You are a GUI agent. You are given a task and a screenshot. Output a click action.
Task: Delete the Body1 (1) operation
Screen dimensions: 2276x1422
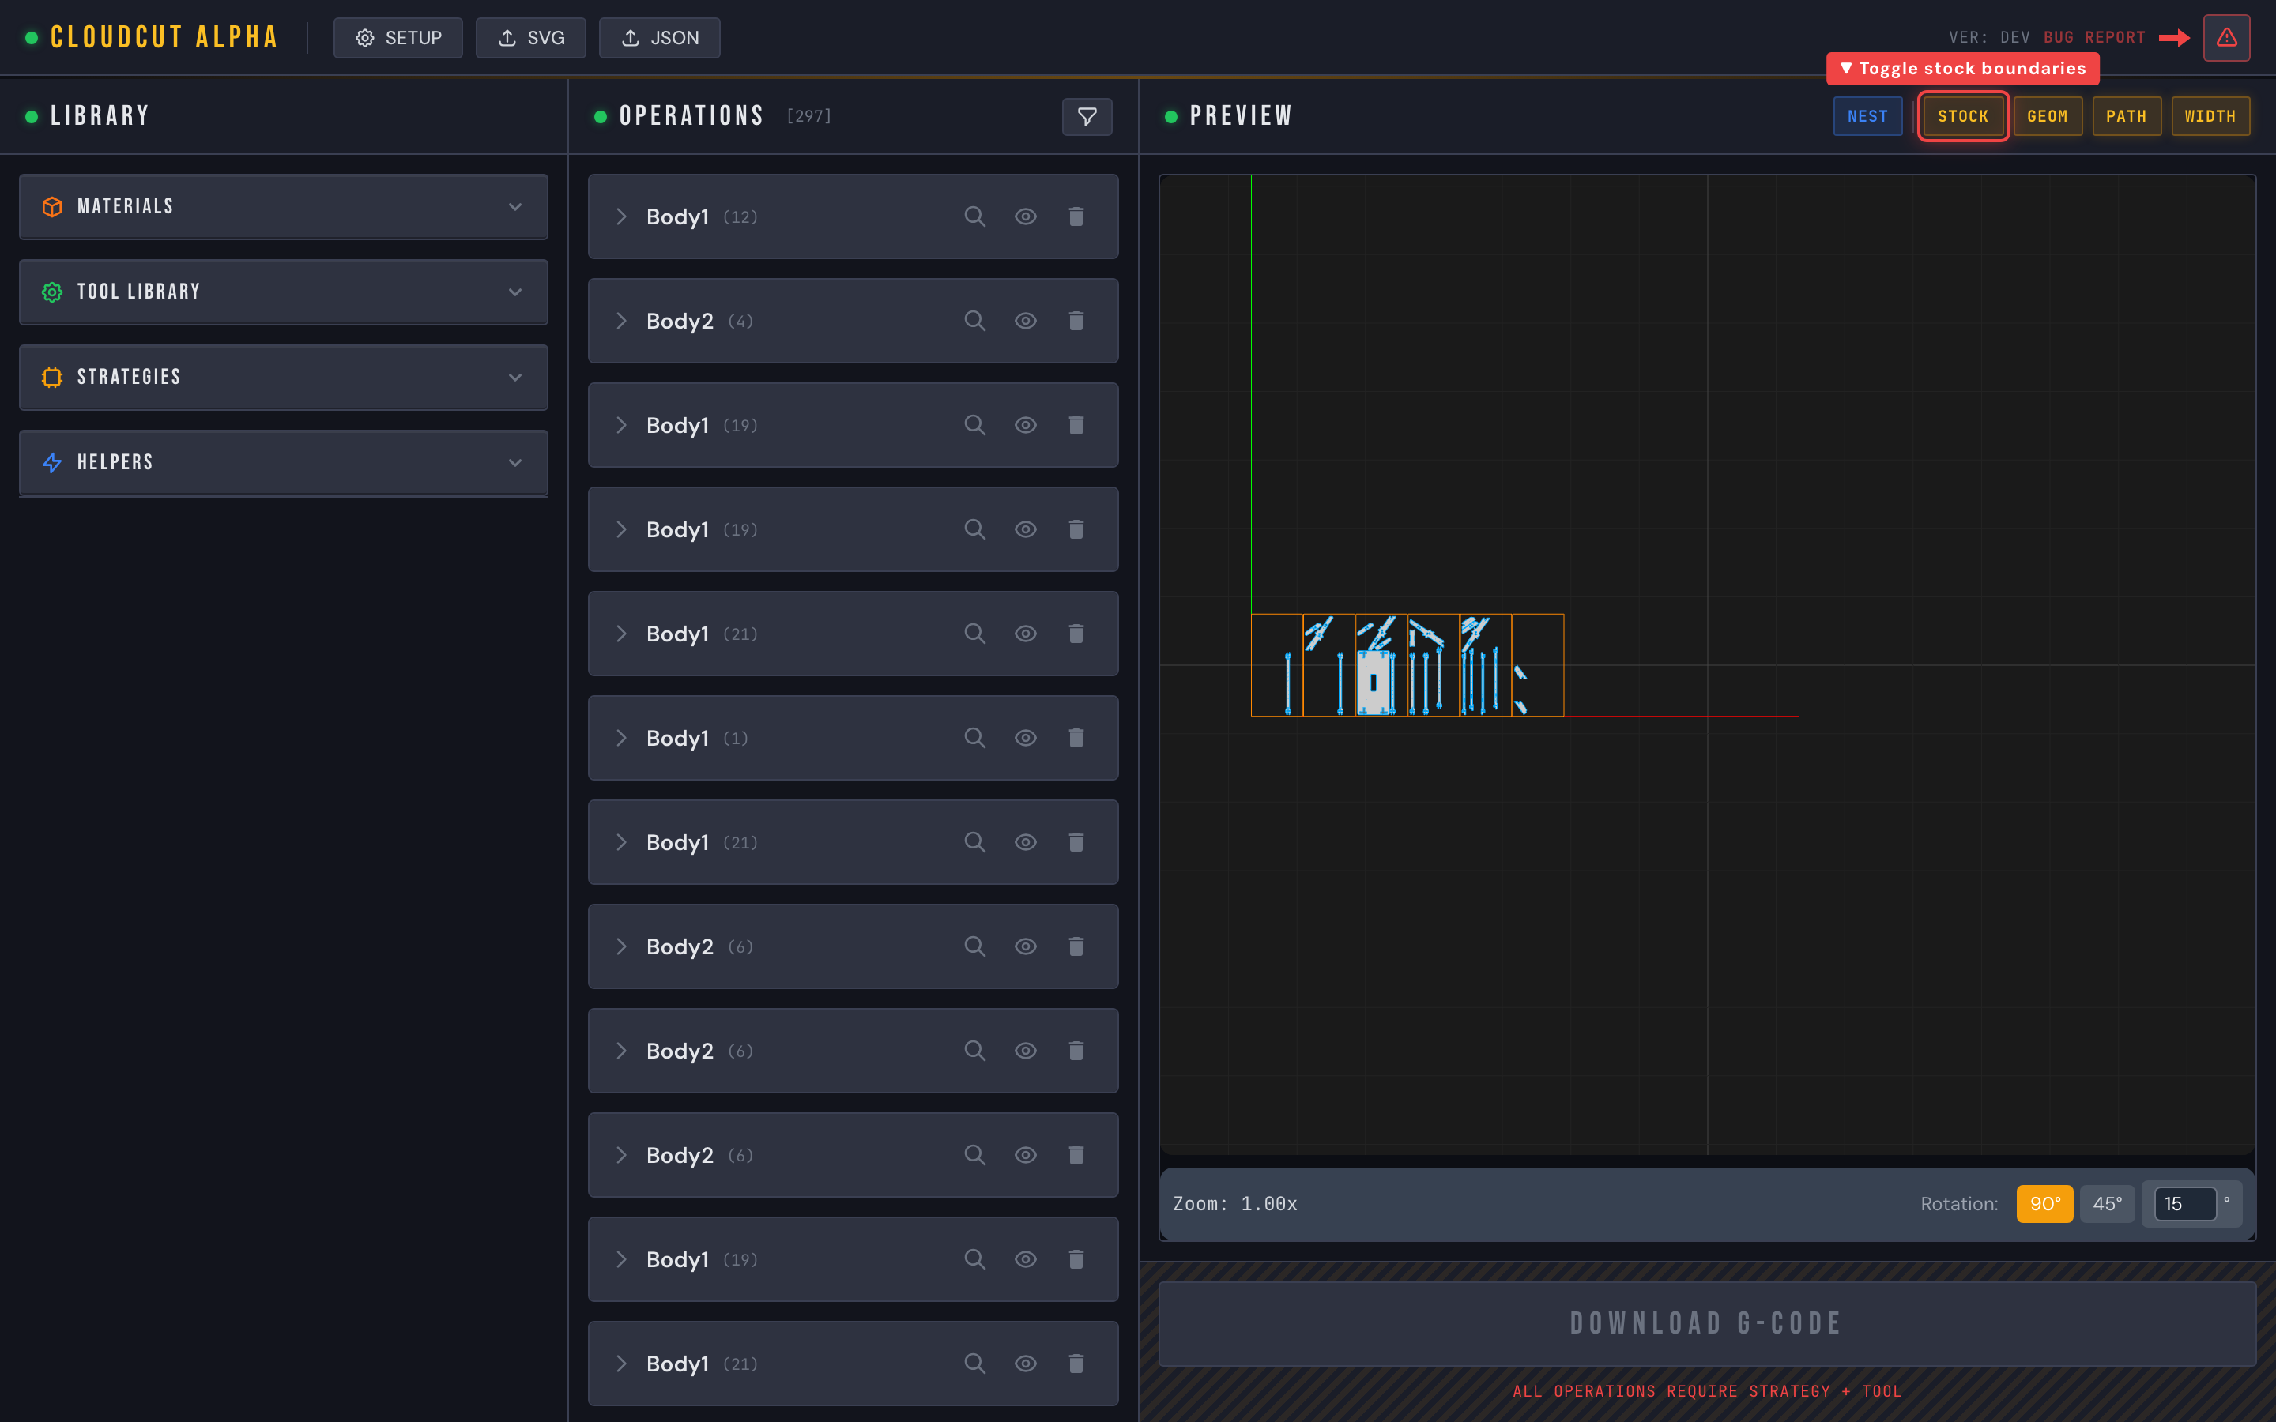(1076, 739)
